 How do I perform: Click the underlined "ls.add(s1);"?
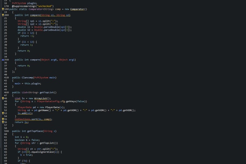25,113
